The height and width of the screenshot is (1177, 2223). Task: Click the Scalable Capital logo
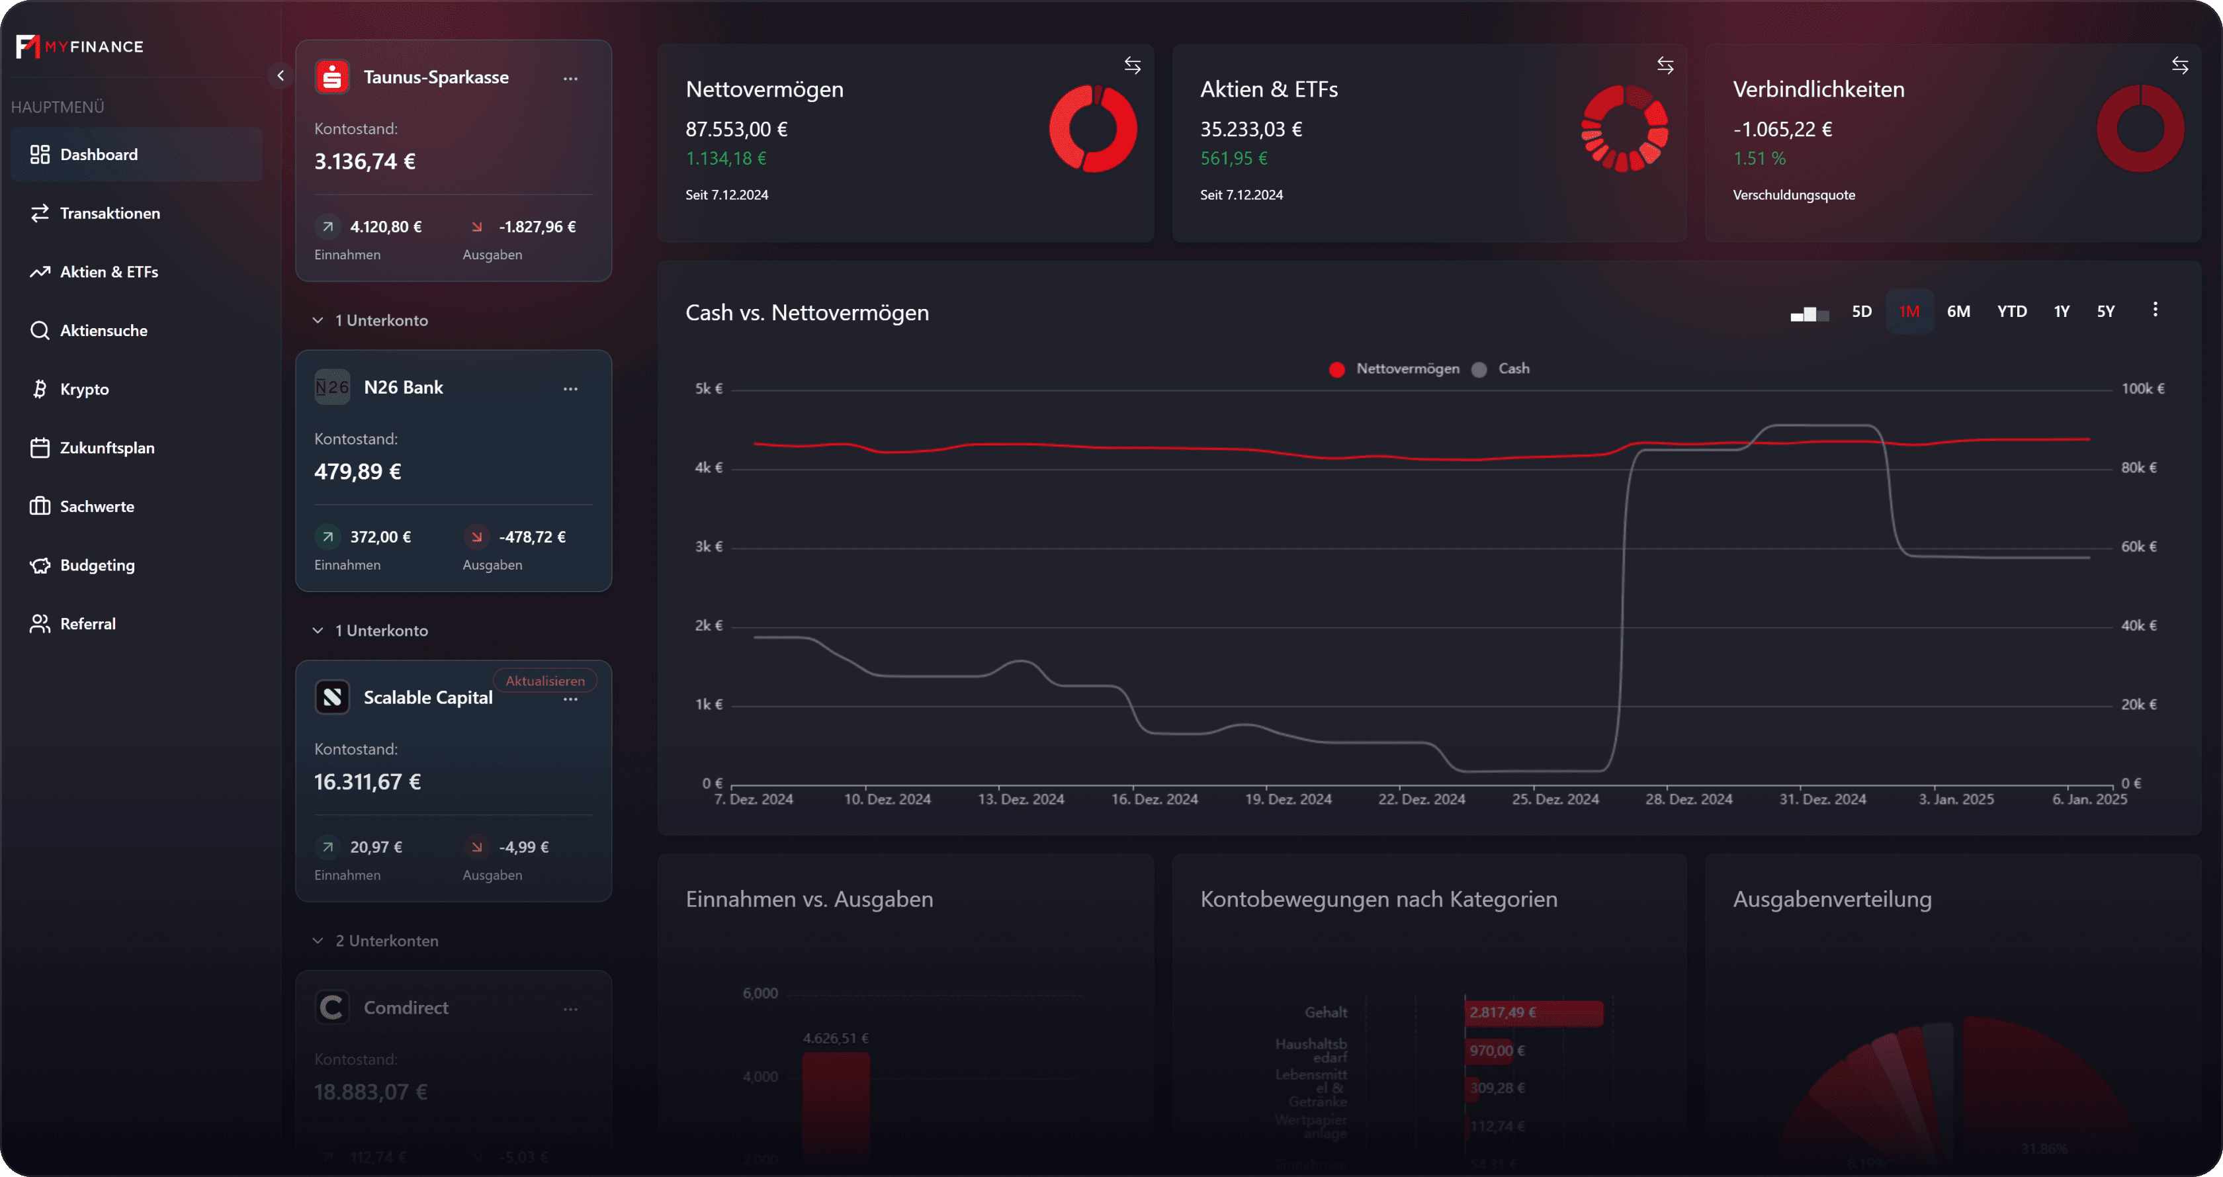(332, 697)
